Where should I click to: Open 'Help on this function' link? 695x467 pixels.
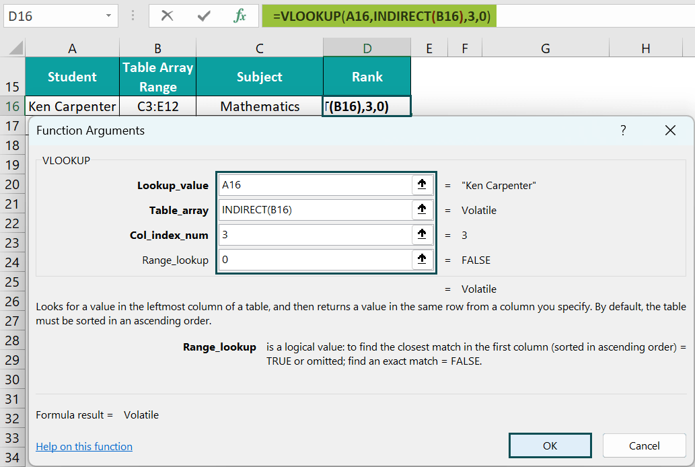pos(83,446)
